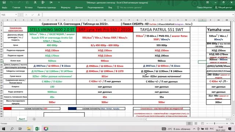The image size is (235, 132).
Task: Open Task View on taskbar
Action: click(x=20, y=129)
